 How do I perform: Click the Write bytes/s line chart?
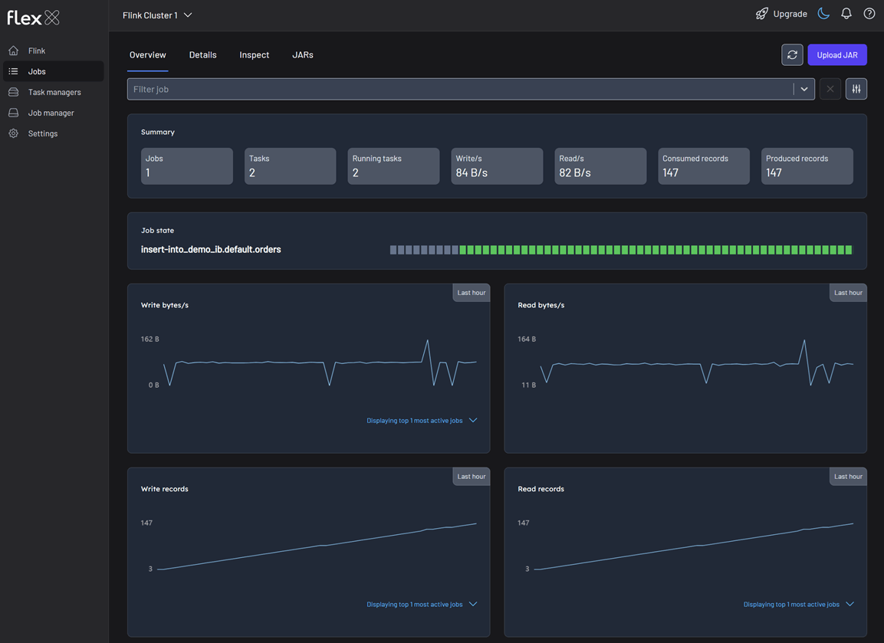319,363
